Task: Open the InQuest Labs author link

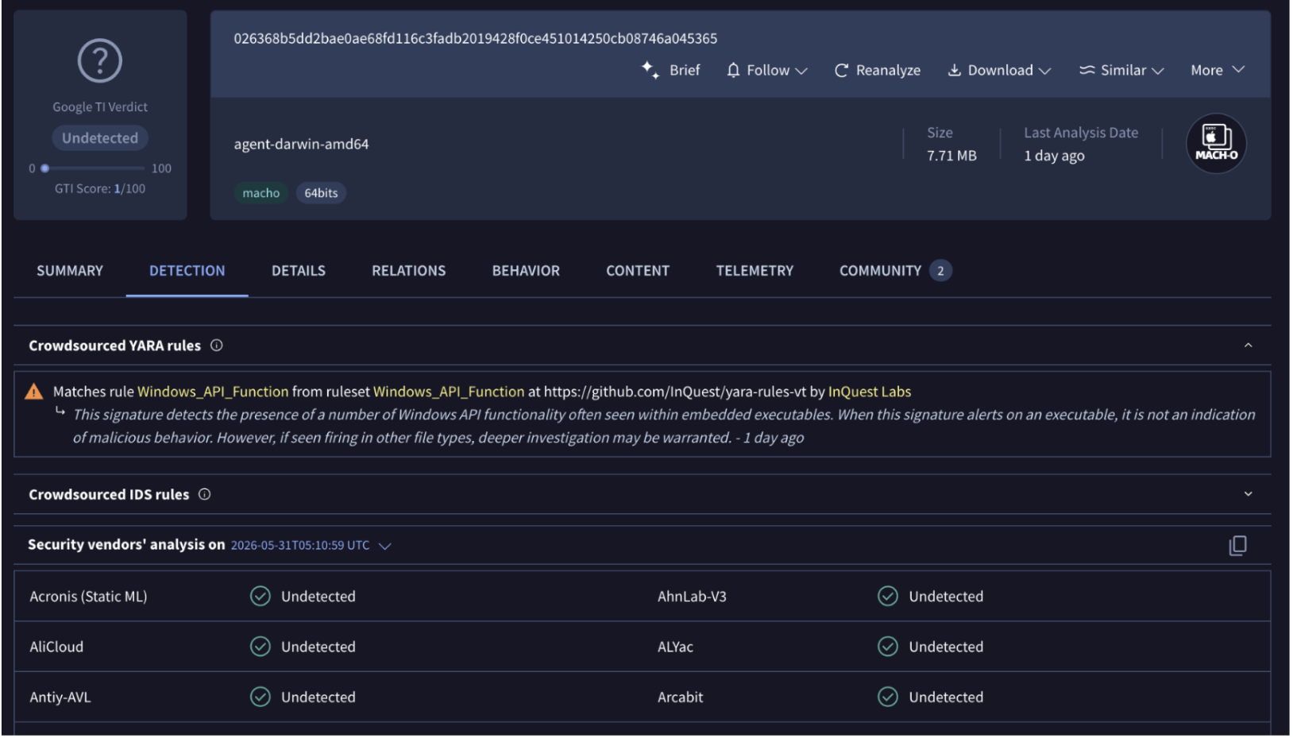Action: pos(870,392)
